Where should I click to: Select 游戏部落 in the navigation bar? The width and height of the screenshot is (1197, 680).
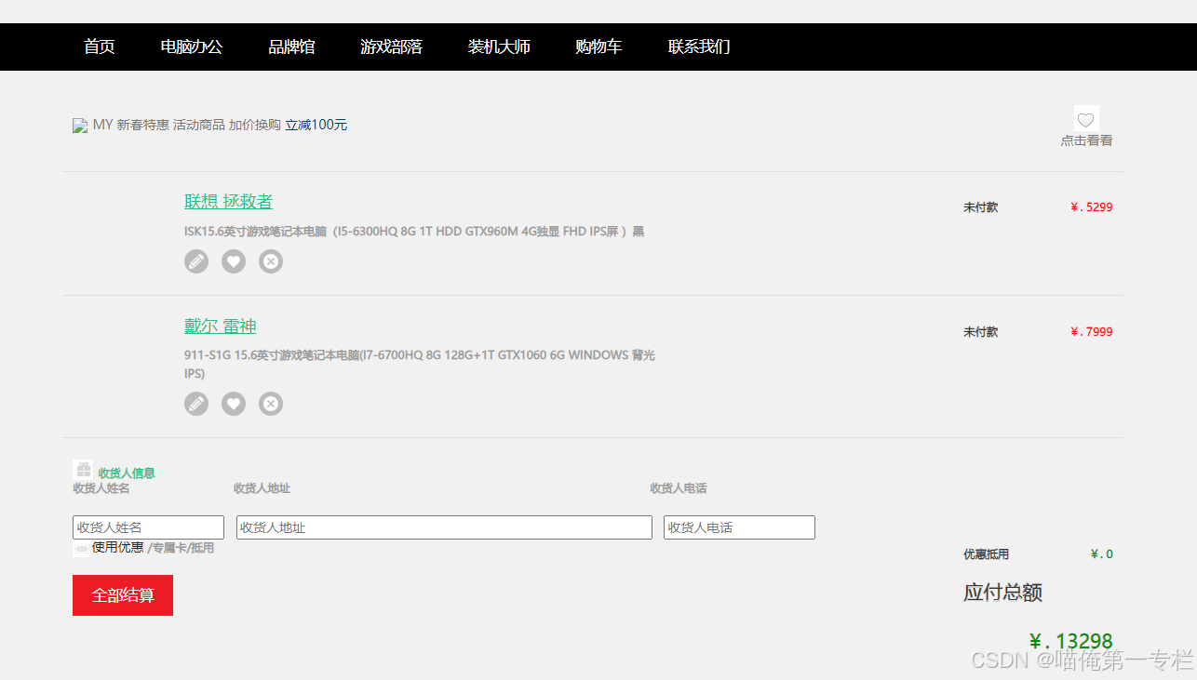click(391, 47)
